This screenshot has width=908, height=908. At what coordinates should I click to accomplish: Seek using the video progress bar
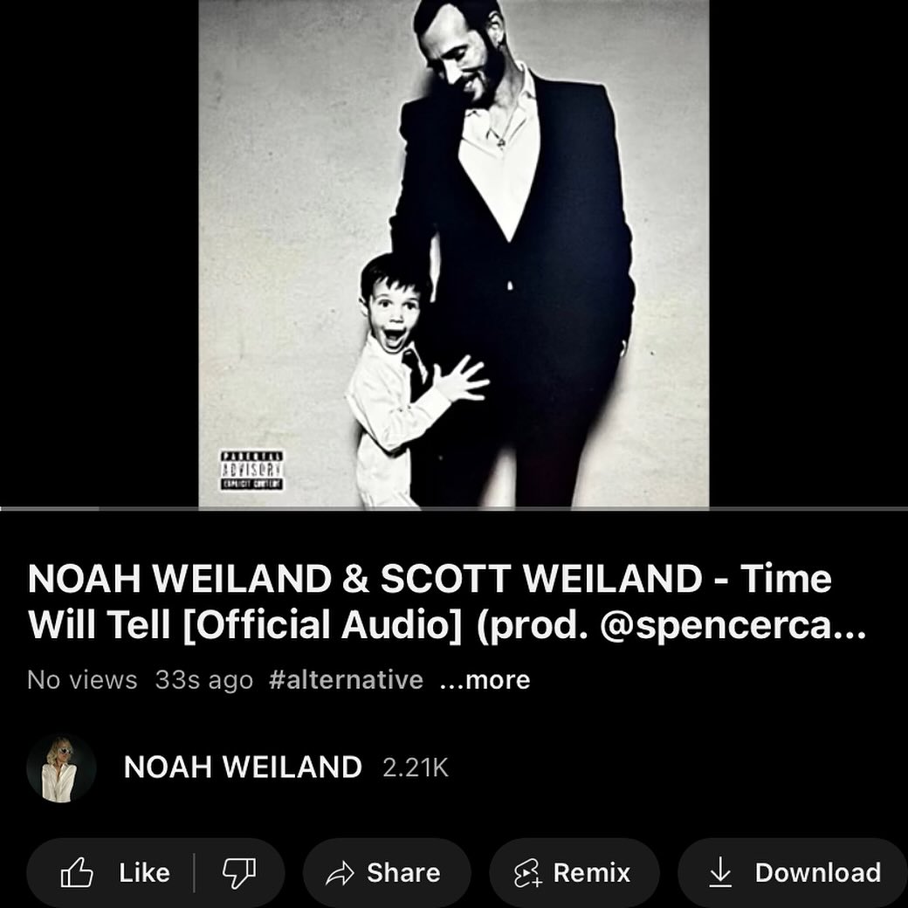click(454, 508)
